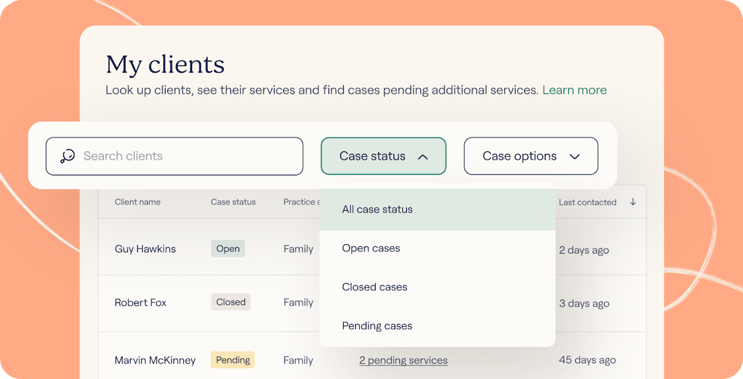
Task: Open the Learn more link
Action: (x=574, y=90)
